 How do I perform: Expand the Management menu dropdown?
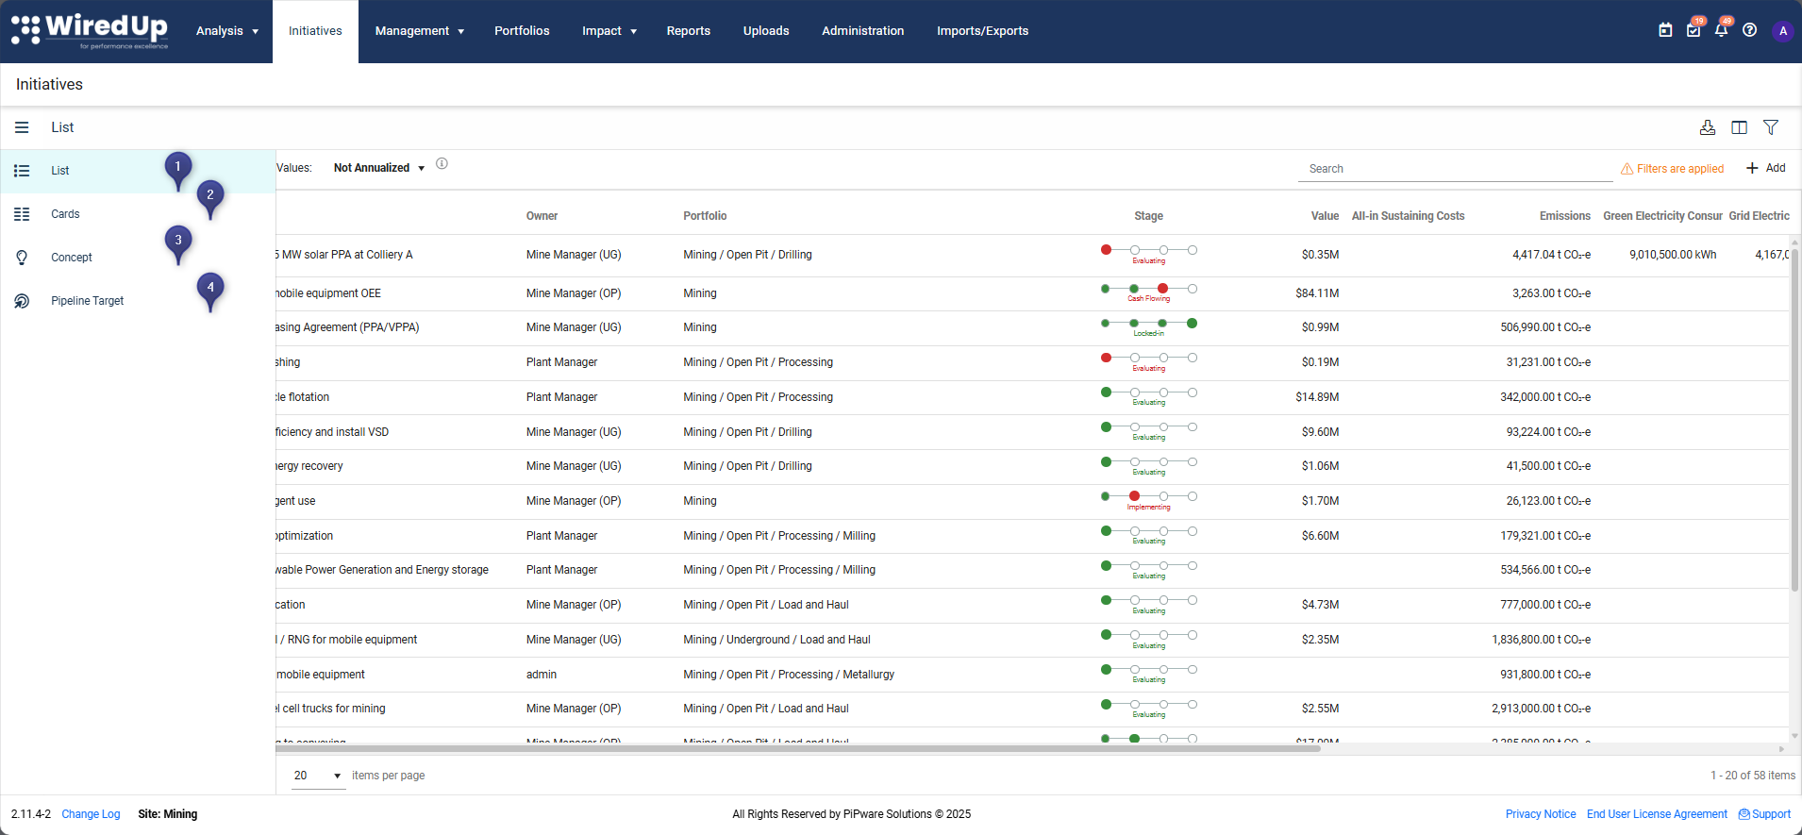pyautogui.click(x=420, y=31)
